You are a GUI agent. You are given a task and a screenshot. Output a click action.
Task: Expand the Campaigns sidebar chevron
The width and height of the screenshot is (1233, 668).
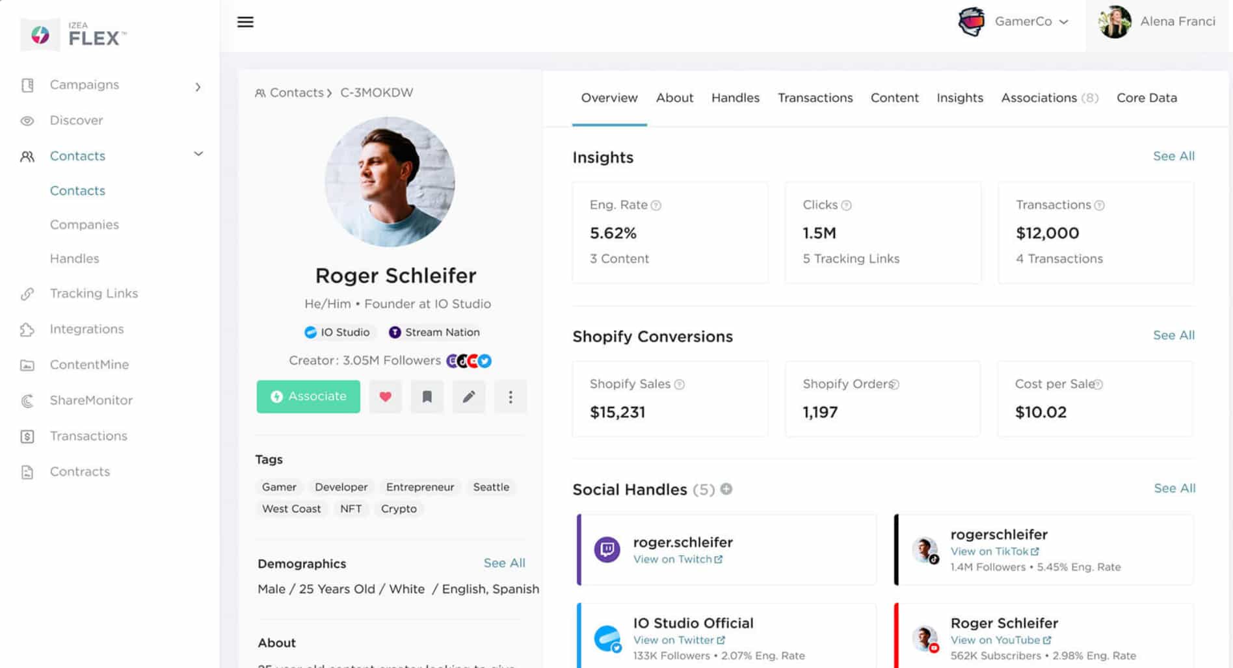pyautogui.click(x=198, y=86)
